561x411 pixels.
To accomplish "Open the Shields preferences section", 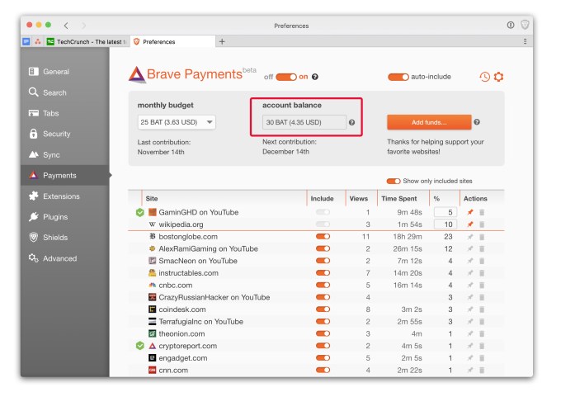I will pos(56,238).
